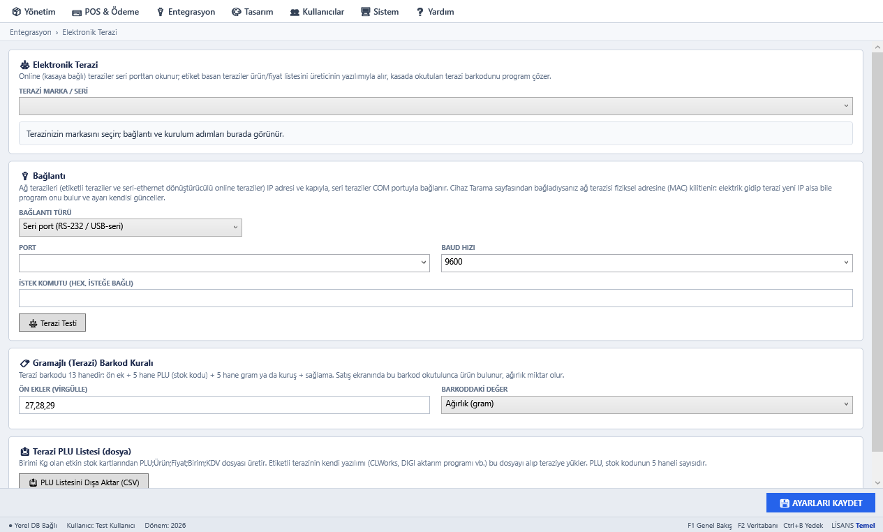Viewport: 883px width, 532px height.
Task: Click the plug icon beside Bağlantı heading
Action: [25, 176]
